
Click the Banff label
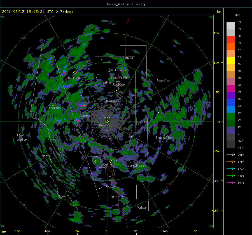click(x=46, y=156)
